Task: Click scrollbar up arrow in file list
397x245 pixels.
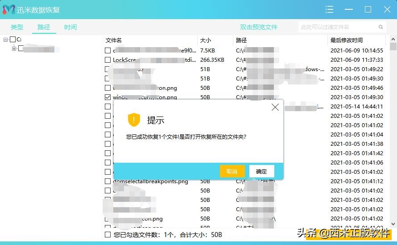Action: (x=393, y=39)
